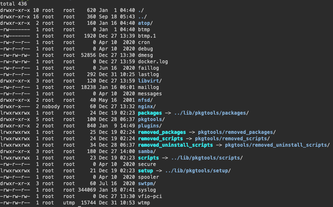Select the nfsd directory name
This screenshot has width=333, height=207.
click(x=144, y=100)
